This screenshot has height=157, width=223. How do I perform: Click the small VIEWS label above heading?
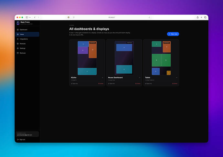pyautogui.click(x=72, y=25)
